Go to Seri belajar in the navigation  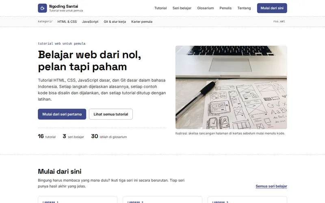coord(182,8)
